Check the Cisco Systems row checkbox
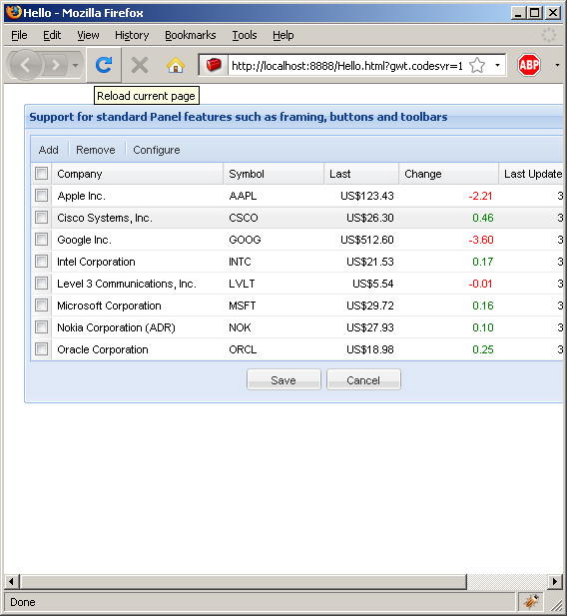567x616 pixels. click(x=41, y=218)
